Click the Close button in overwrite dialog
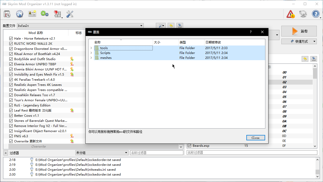Screen dimensions: 323x182 (255, 138)
